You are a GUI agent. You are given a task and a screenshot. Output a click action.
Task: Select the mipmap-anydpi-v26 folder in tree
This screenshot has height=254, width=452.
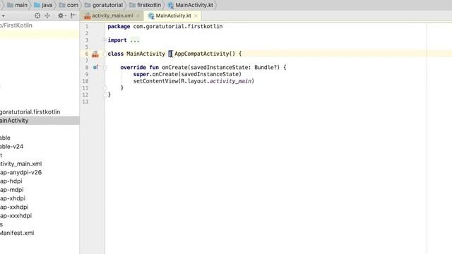[20, 172]
